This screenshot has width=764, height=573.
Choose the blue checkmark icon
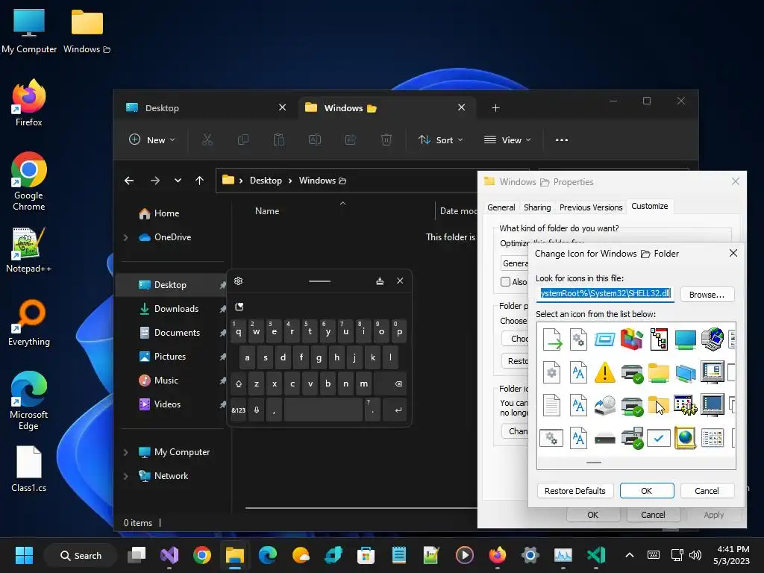[658, 438]
